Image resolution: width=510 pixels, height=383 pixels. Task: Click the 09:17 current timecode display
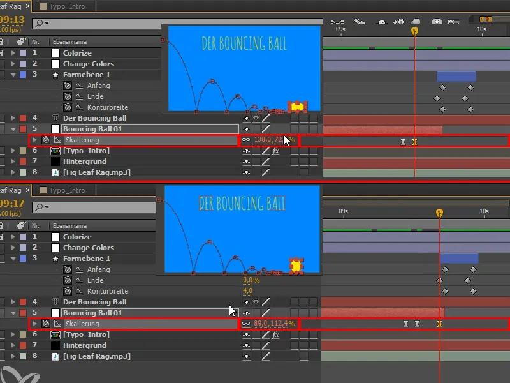pyautogui.click(x=12, y=203)
